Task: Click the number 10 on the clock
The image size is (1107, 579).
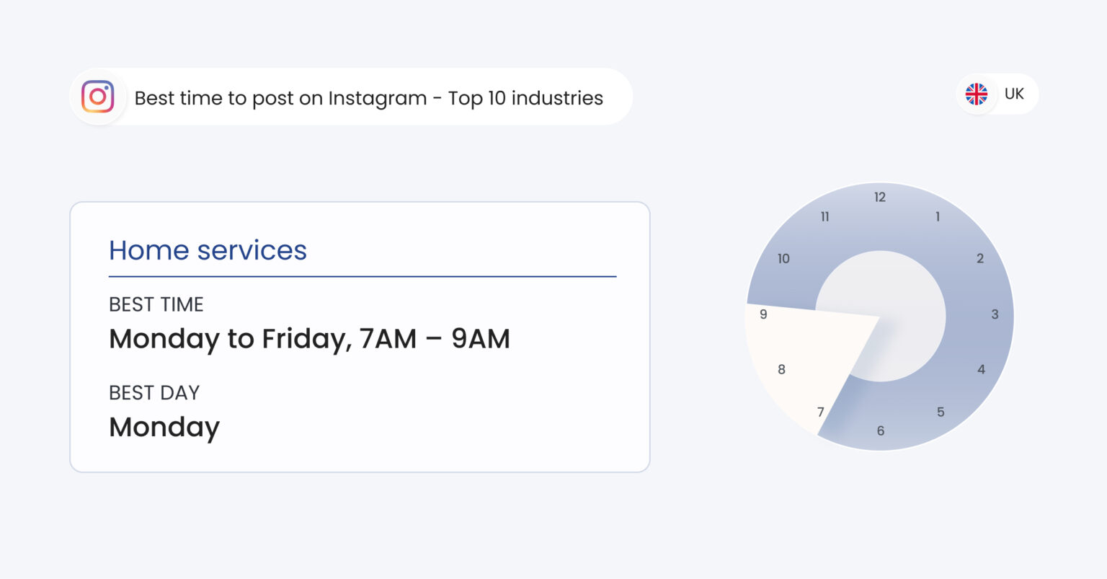Action: (783, 258)
